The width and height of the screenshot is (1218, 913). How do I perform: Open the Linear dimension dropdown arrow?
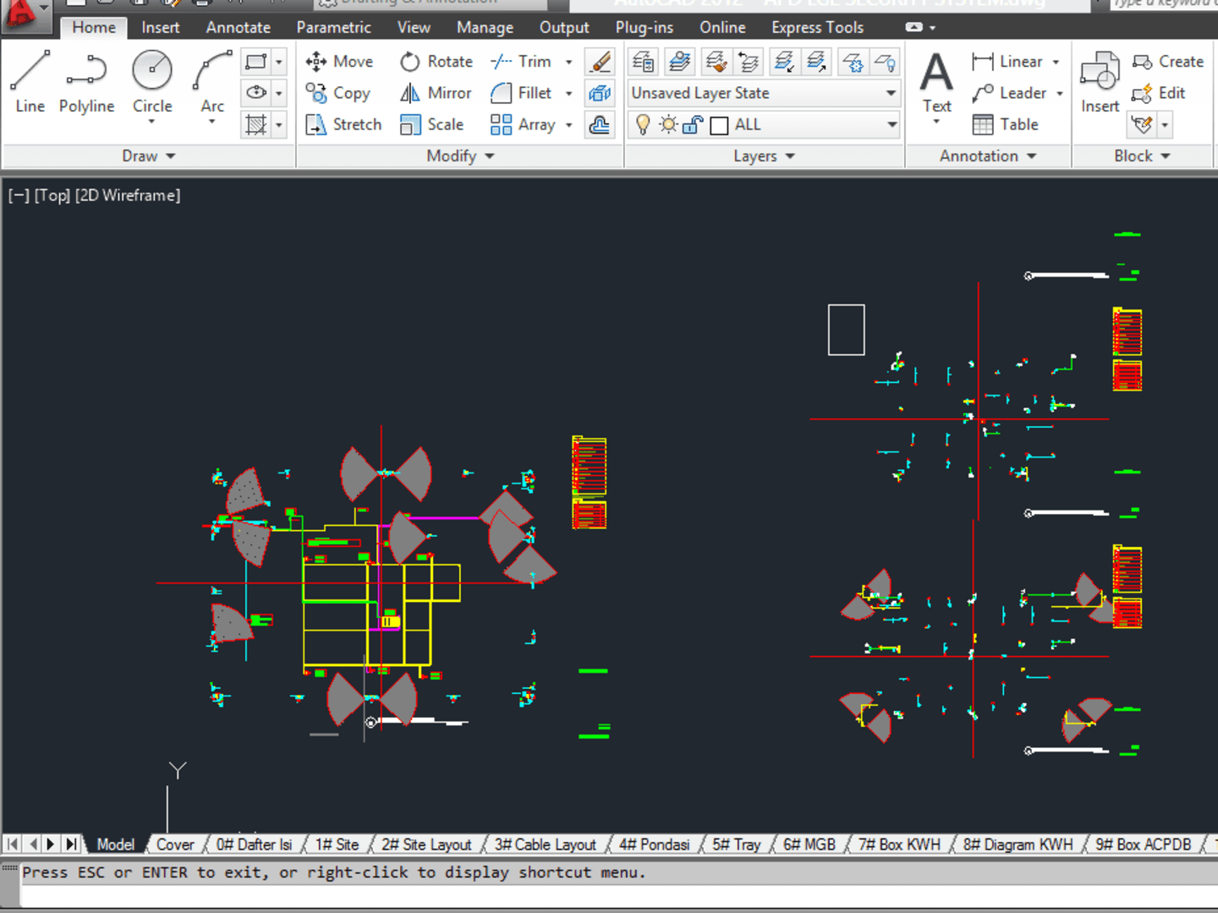(1056, 62)
